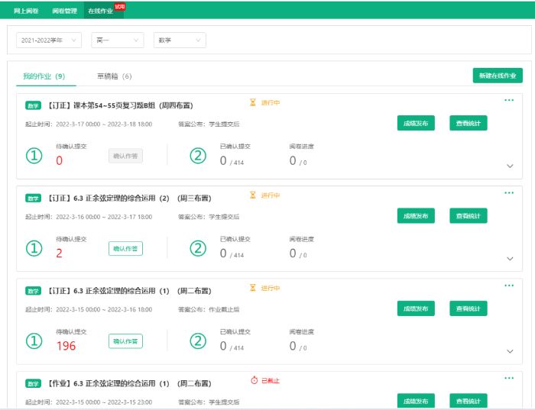Click the hourglass 进行中 icon on 订正 6.3 (1) card
The width and height of the screenshot is (535, 410).
tap(253, 288)
